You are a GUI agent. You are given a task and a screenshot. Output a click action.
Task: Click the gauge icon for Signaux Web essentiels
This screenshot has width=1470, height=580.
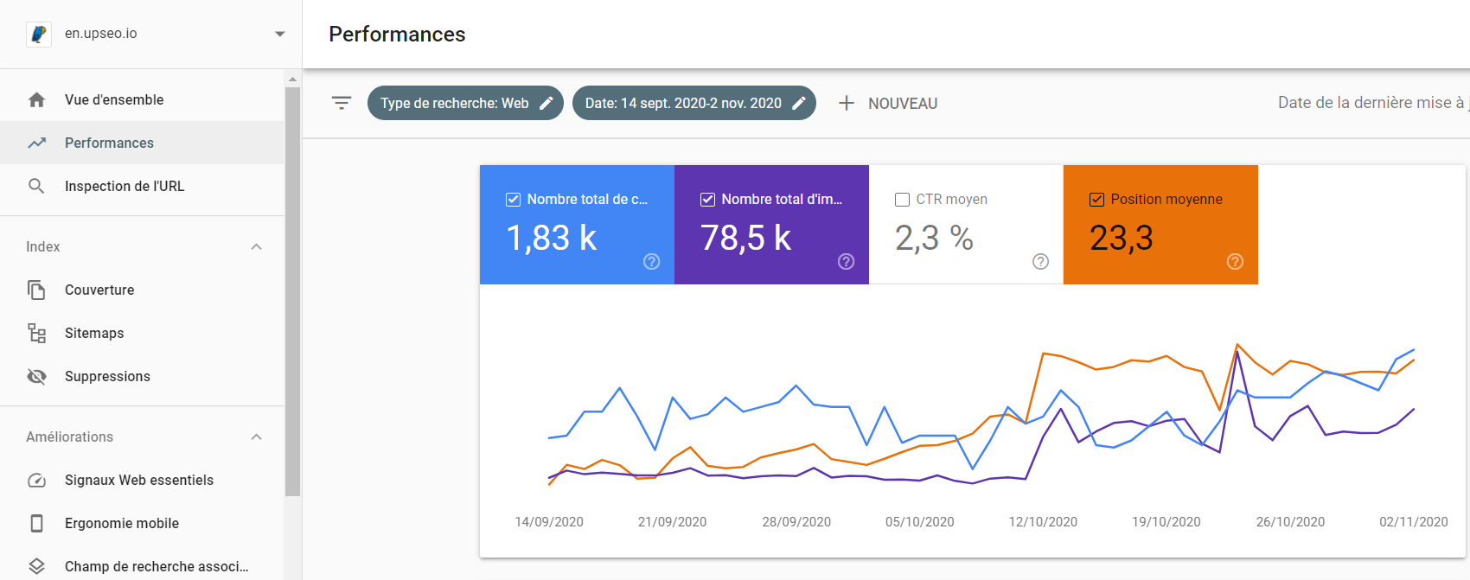click(36, 480)
